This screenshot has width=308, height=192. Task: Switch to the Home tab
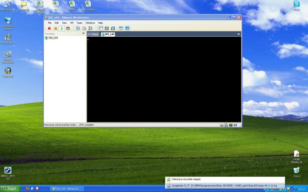pyautogui.click(x=93, y=34)
